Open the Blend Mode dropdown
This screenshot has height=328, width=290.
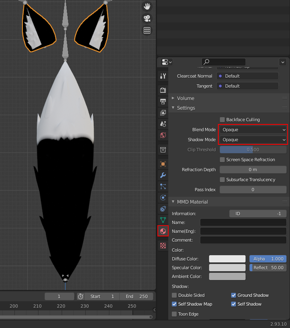pos(253,130)
